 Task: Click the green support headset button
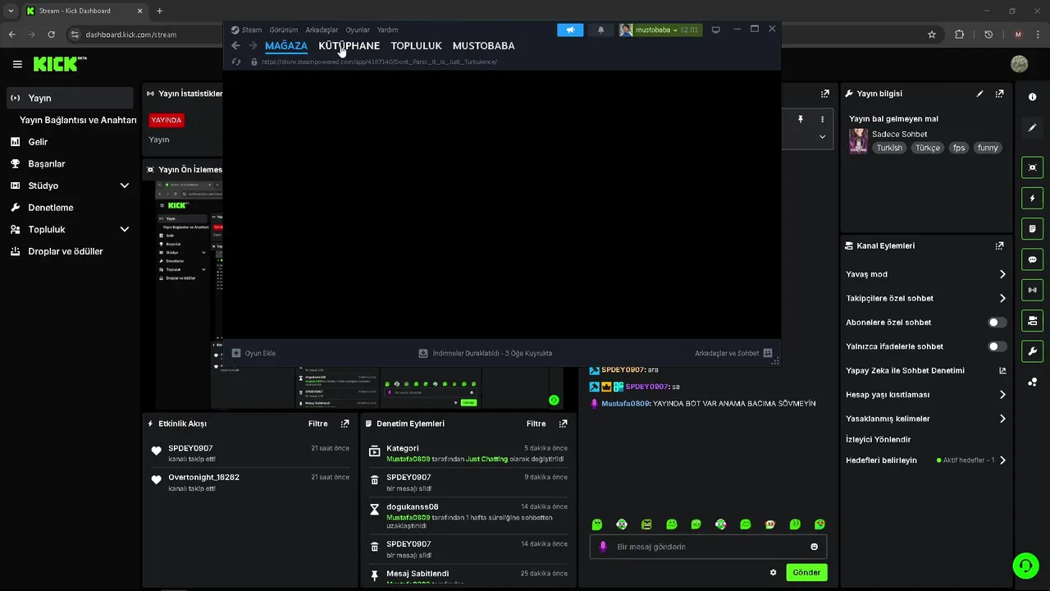click(1025, 565)
